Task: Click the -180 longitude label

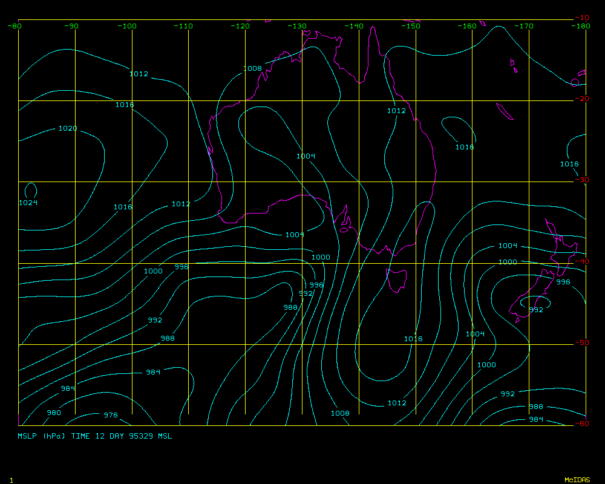Action: [x=581, y=26]
